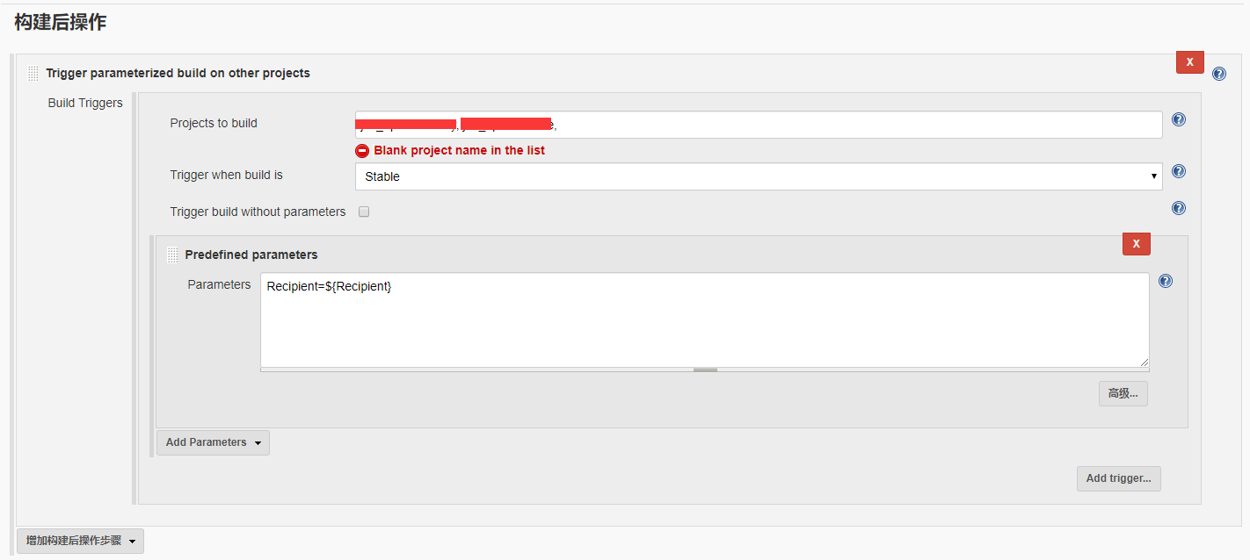Click the Predefined parameters section title
The height and width of the screenshot is (560, 1250).
tap(252, 255)
